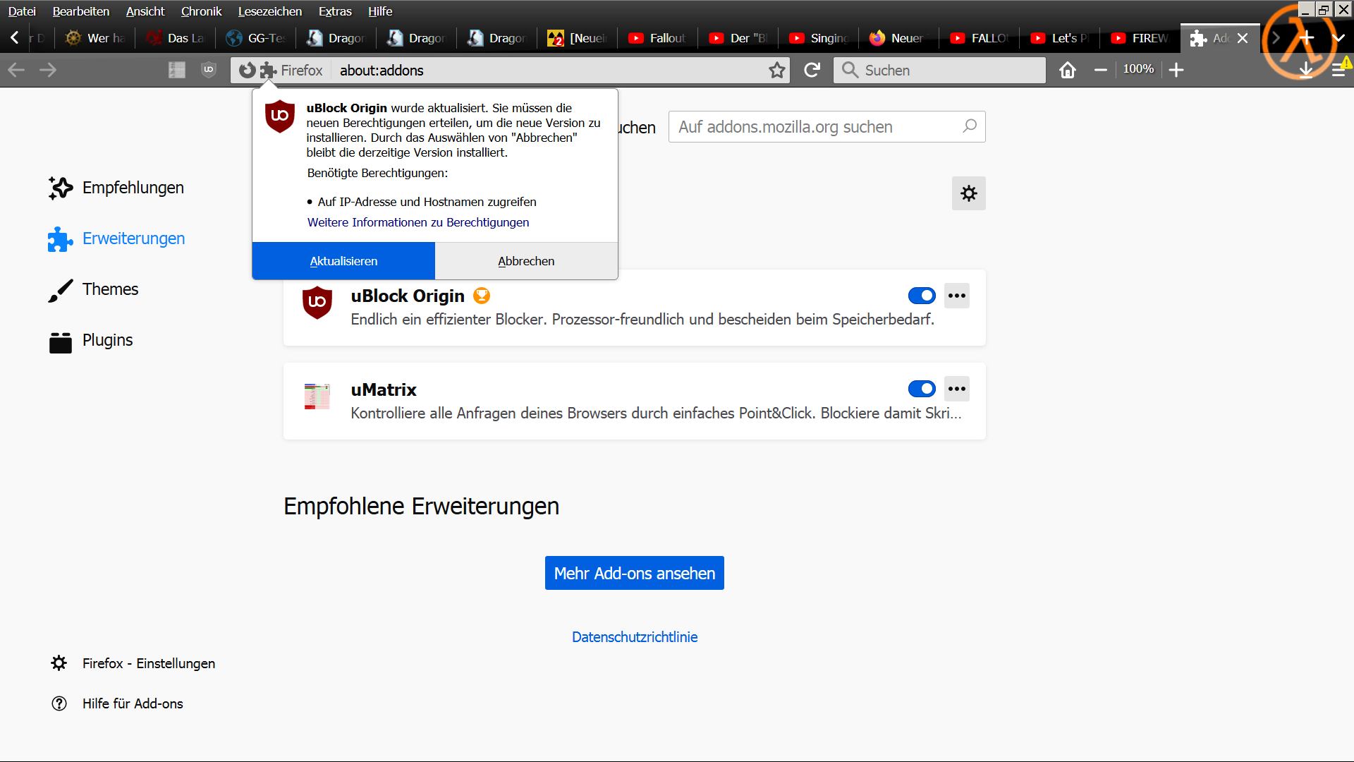
Task: Click the Aktualisieren button in popup
Action: point(343,261)
